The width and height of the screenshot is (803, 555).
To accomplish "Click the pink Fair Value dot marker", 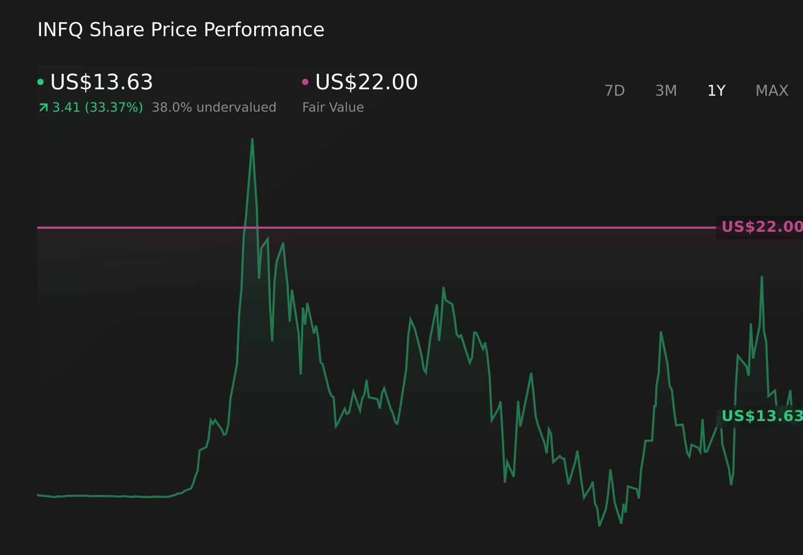I will coord(305,82).
